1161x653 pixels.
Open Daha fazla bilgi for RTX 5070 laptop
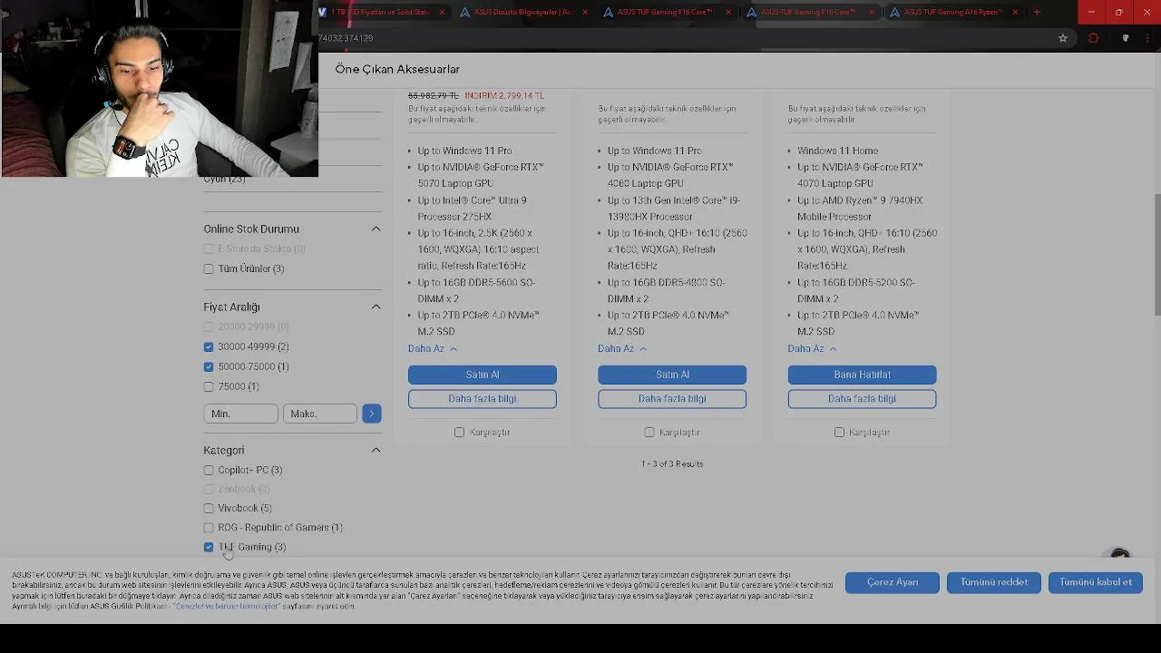(x=483, y=399)
